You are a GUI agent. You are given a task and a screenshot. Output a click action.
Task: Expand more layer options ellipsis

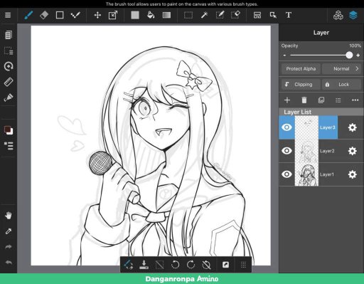(355, 100)
